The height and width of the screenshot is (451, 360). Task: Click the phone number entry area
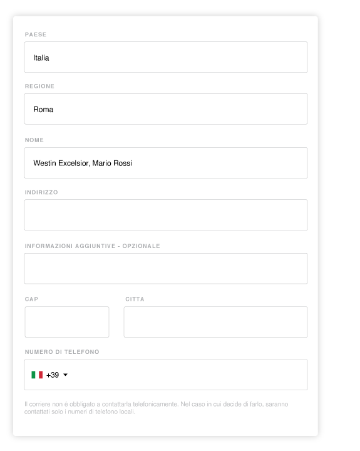tap(188, 375)
